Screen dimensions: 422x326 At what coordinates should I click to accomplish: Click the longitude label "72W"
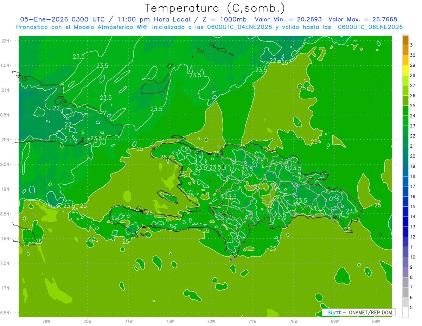tap(211, 321)
